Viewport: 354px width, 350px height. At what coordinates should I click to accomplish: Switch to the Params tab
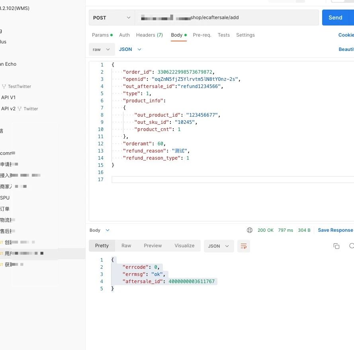coord(102,35)
